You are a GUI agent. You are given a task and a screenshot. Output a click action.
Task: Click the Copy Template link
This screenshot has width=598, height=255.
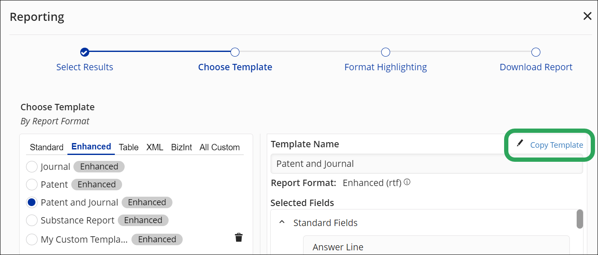(x=556, y=145)
